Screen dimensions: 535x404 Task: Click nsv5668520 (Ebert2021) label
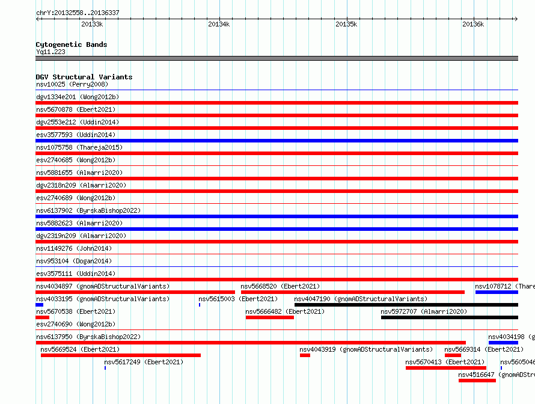tap(280, 286)
